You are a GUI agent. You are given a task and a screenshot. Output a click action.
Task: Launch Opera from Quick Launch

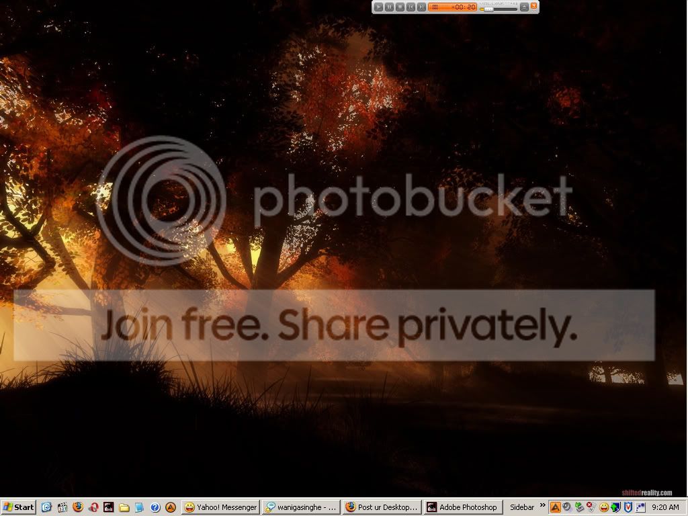click(x=93, y=507)
